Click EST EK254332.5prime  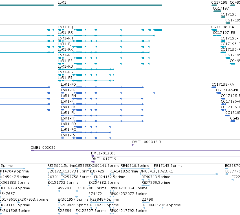point(104,183)
